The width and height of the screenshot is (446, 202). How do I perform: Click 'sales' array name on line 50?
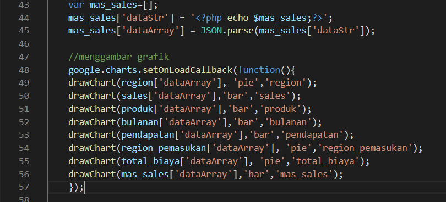tap(134, 96)
